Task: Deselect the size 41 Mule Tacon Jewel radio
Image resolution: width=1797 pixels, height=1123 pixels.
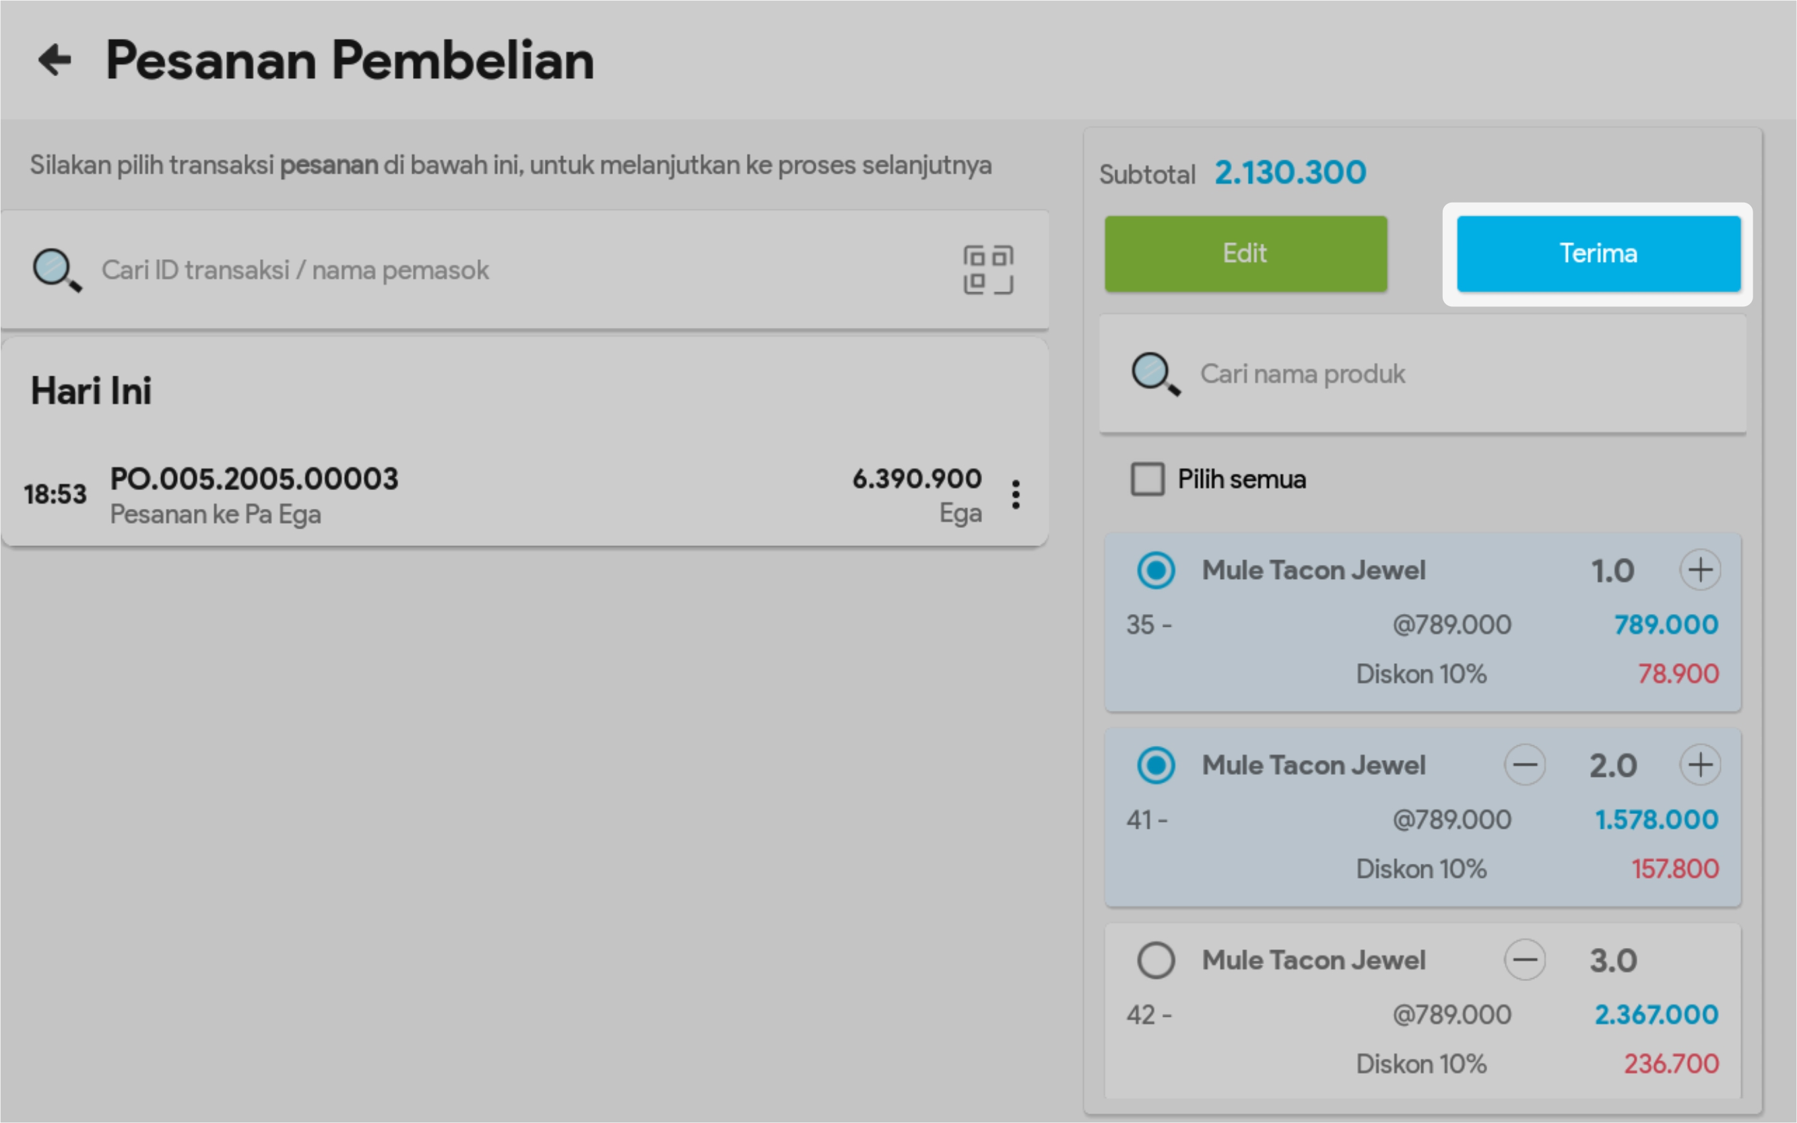Action: [x=1156, y=765]
